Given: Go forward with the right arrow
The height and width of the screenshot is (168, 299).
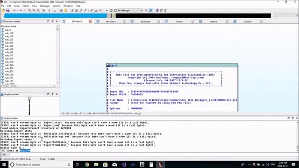Looking at the screenshot, I should click(x=21, y=10).
